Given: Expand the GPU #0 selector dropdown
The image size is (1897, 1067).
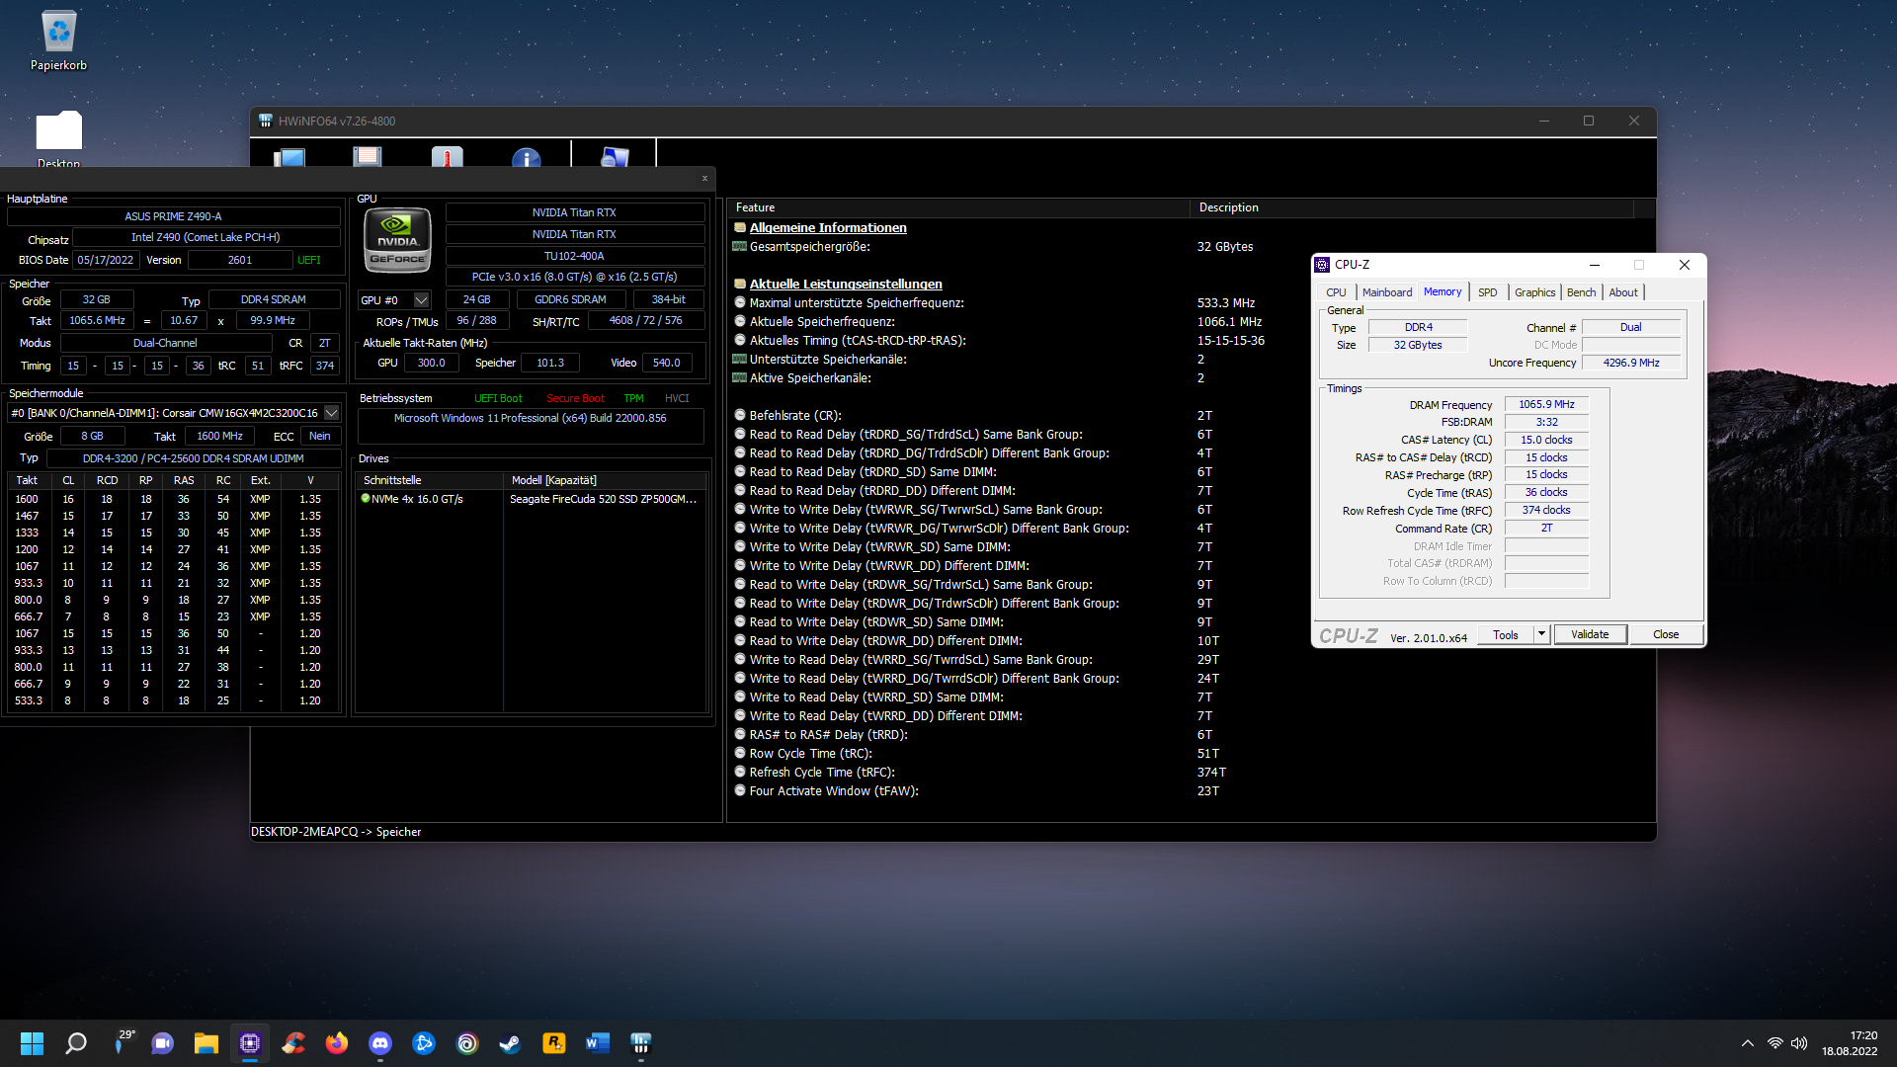Looking at the screenshot, I should pos(422,300).
